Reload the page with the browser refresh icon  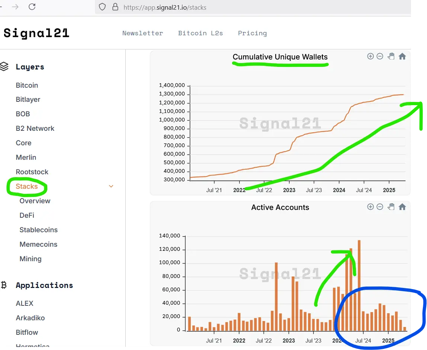click(x=32, y=7)
